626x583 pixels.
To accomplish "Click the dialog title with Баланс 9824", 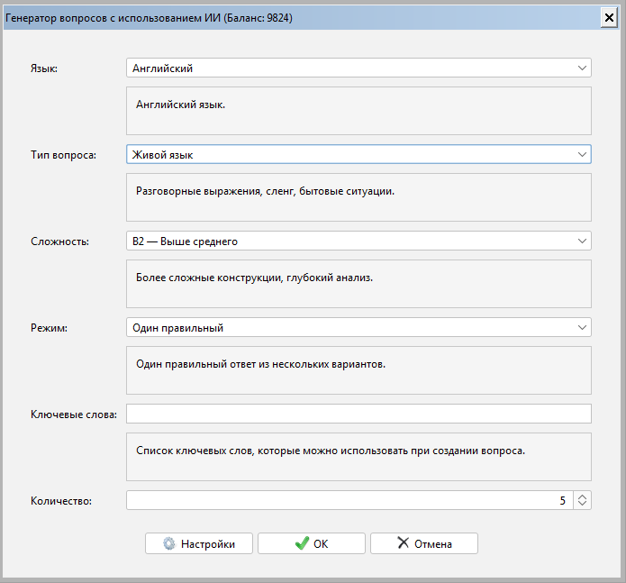I will tap(149, 18).
